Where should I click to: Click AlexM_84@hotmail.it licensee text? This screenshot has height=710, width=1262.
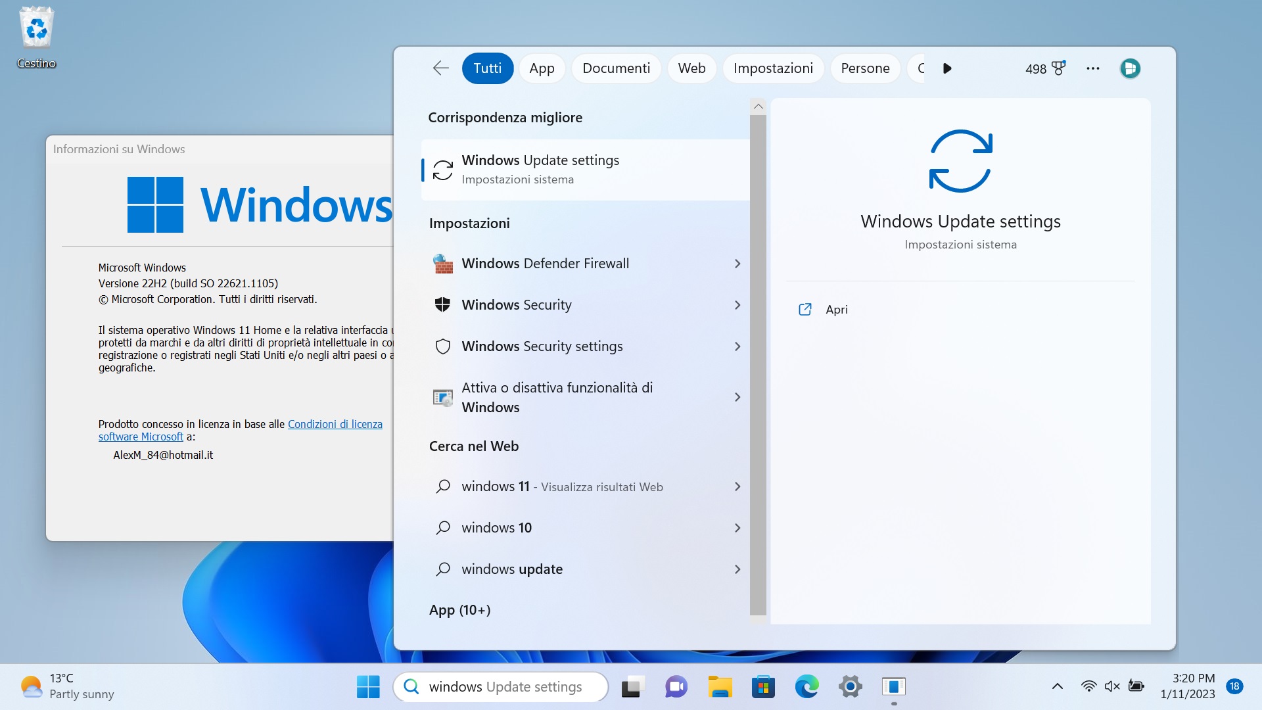163,455
